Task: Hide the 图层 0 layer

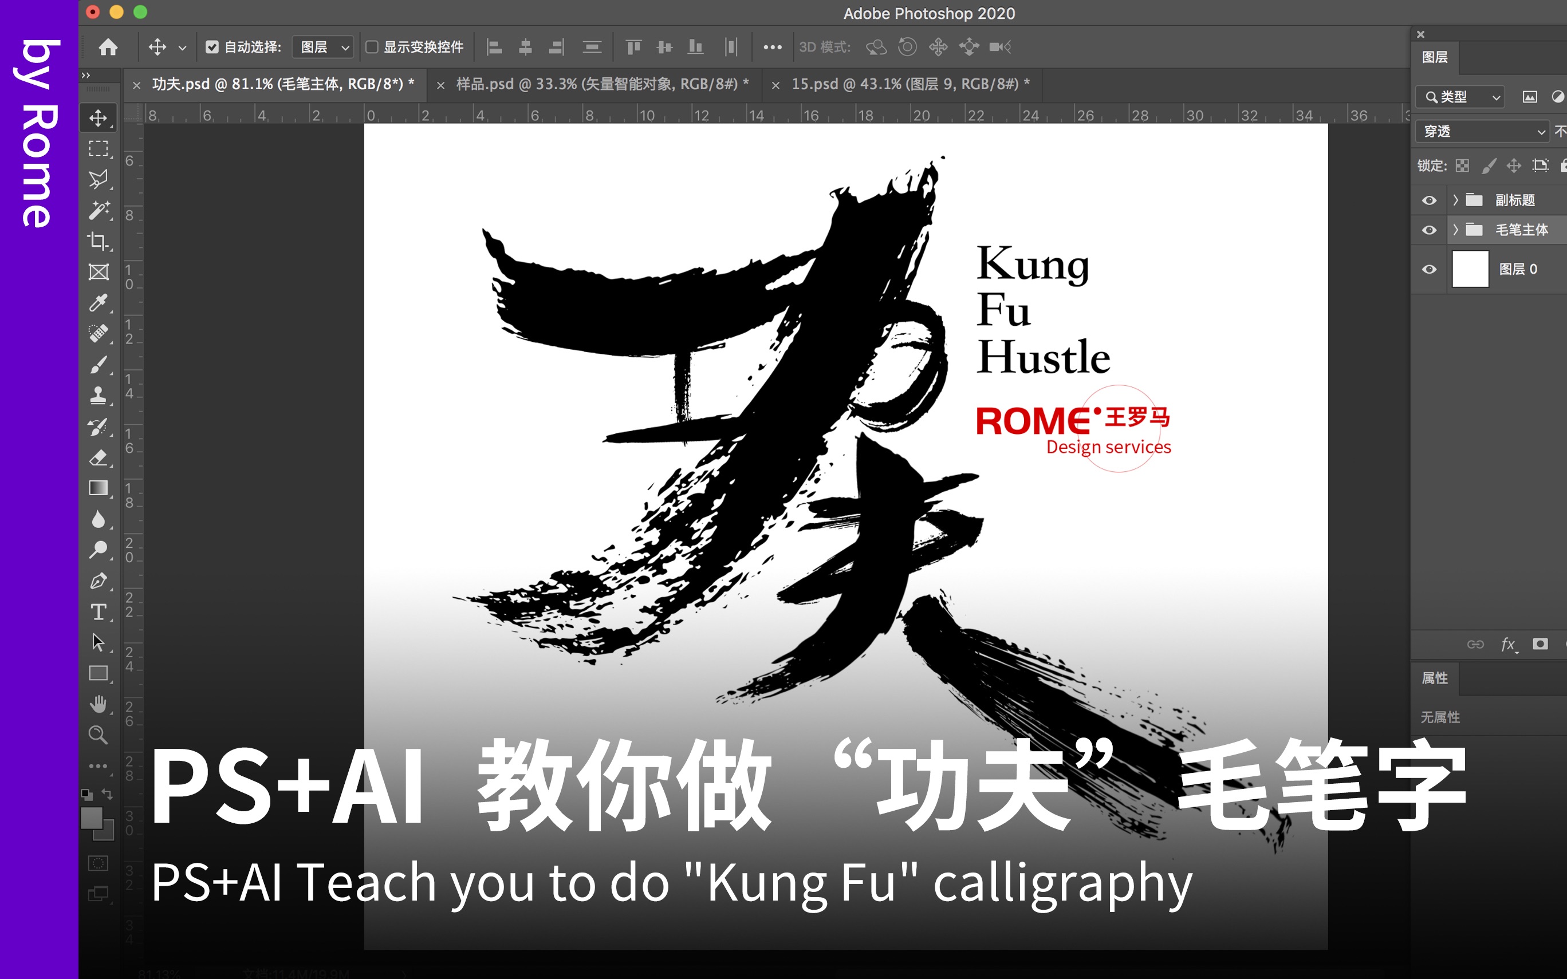Action: coord(1429,269)
